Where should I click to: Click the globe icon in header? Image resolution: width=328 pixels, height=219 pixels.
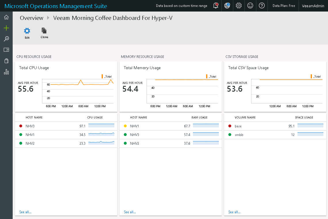click(227, 6)
